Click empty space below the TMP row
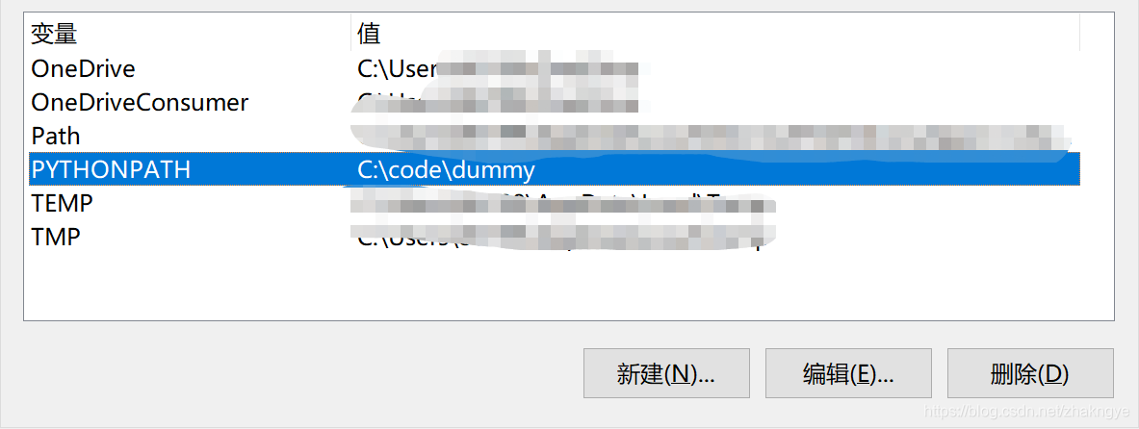Viewport: 1139px width, 429px height. coord(552,287)
